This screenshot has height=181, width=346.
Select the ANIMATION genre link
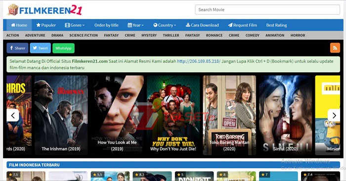(x=275, y=35)
